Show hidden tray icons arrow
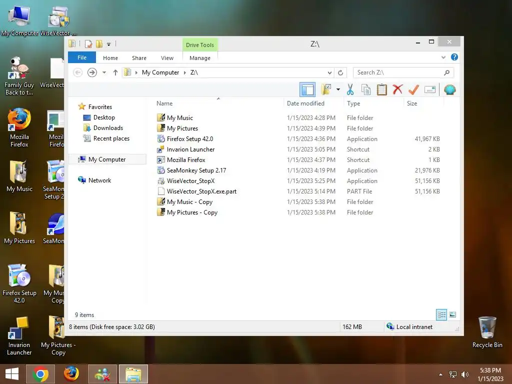Screen dimensions: 512x384 pos(440,374)
